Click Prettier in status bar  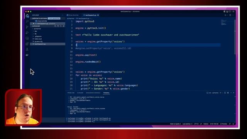(224, 124)
